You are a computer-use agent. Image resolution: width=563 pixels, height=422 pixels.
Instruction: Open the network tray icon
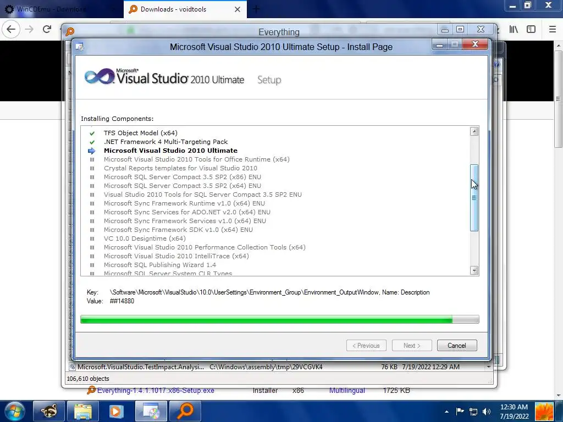473,412
